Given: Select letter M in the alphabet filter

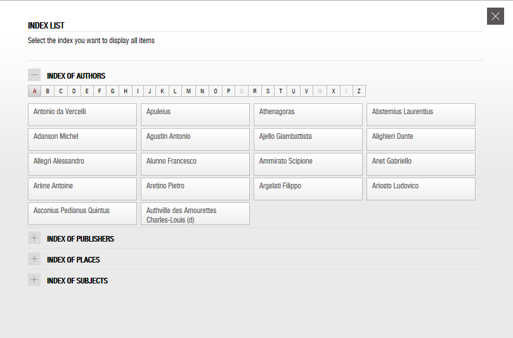Looking at the screenshot, I should pyautogui.click(x=189, y=91).
